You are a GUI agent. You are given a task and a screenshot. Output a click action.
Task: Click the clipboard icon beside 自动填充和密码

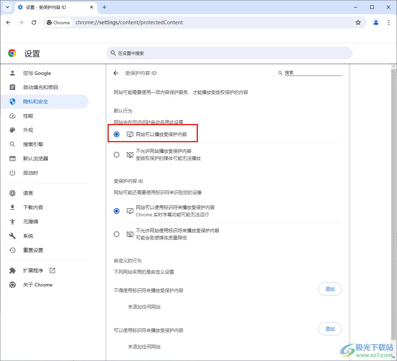[x=12, y=87]
